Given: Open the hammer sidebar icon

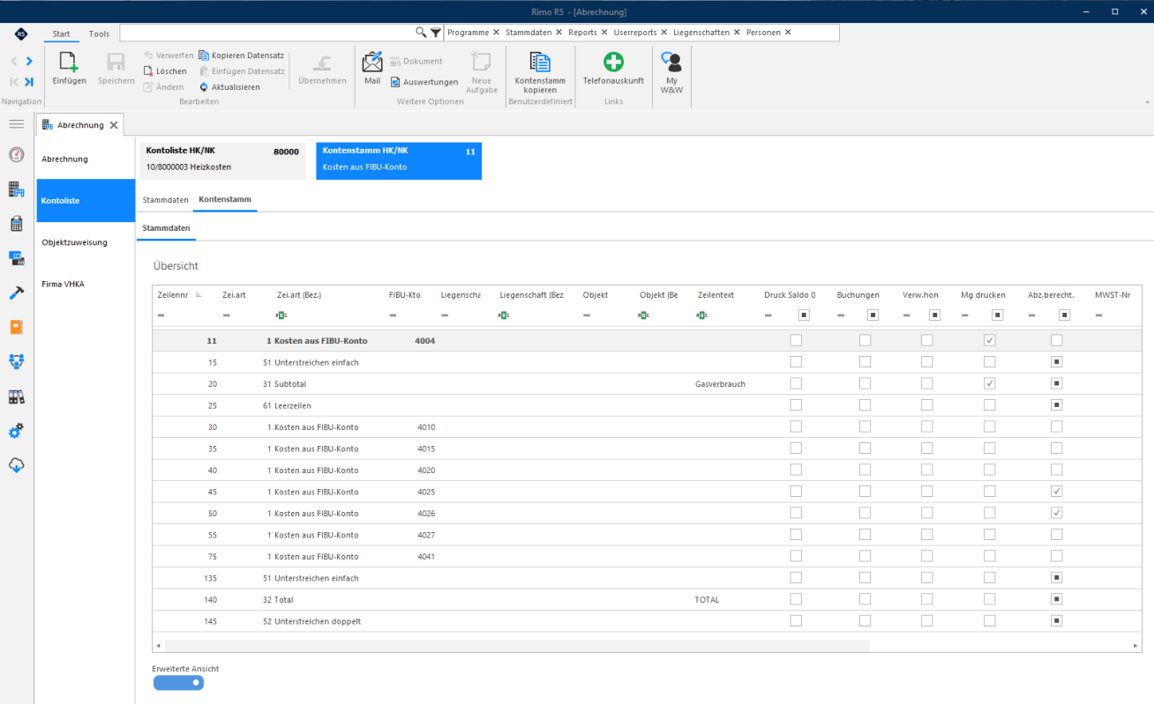Looking at the screenshot, I should [x=16, y=293].
